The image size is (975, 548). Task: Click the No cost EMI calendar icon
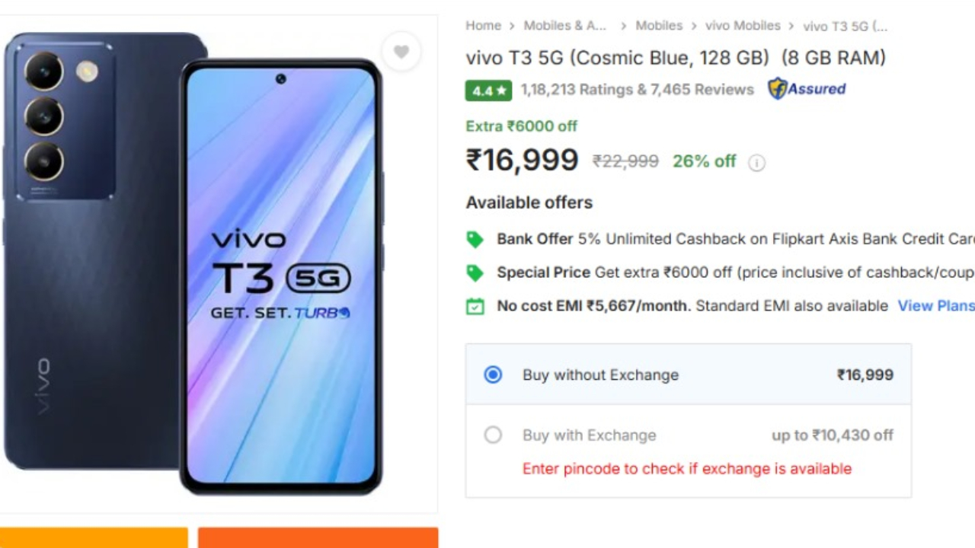(475, 307)
